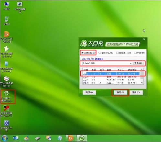This screenshot has height=142, width=161.
Task: Open the DiskGenius partition tool desktop icon
Action: click(6, 37)
